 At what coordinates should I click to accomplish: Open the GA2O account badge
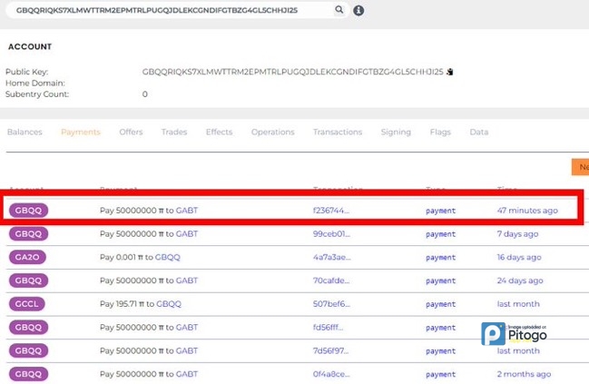pos(29,257)
